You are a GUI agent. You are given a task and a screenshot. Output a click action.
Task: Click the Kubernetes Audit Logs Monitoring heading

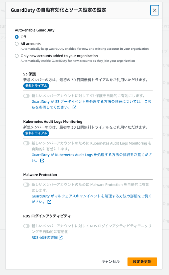(x=53, y=121)
